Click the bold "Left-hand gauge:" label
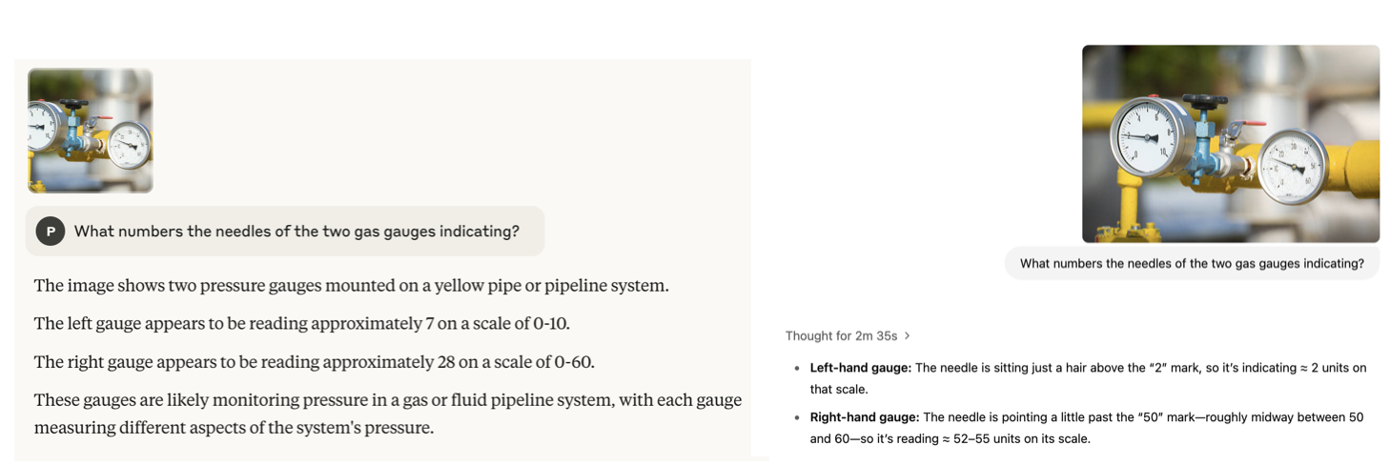This screenshot has height=465, width=1390. pos(861,368)
